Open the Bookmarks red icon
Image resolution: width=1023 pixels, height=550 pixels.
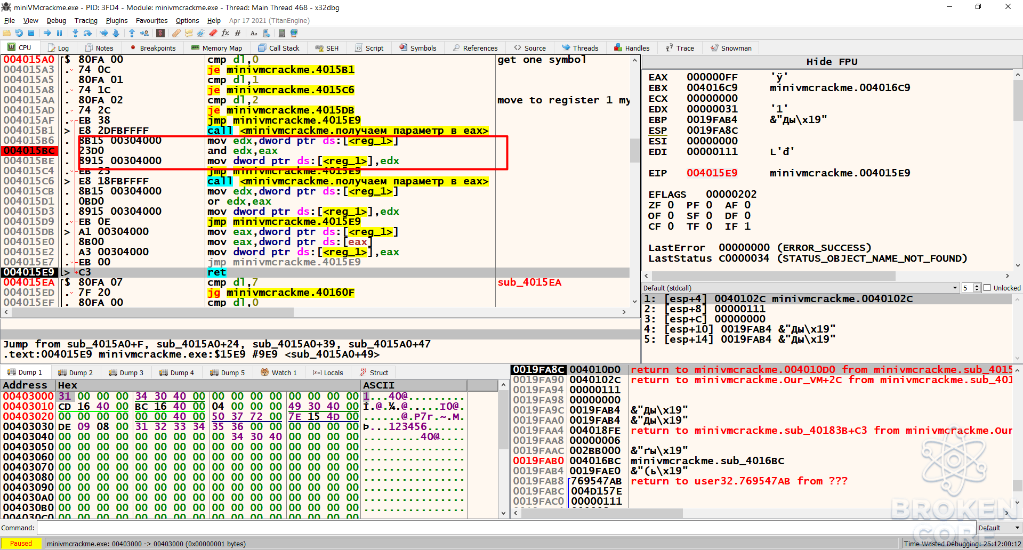[x=213, y=33]
